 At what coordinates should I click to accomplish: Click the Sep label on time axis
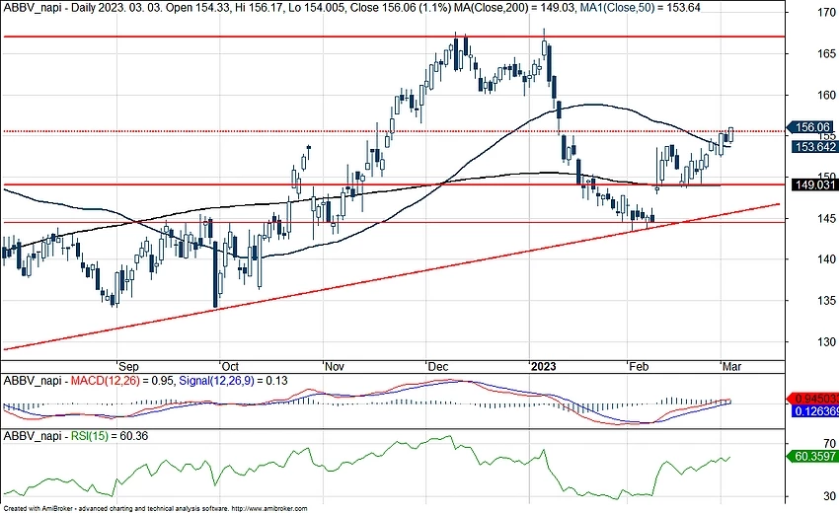pyautogui.click(x=128, y=366)
